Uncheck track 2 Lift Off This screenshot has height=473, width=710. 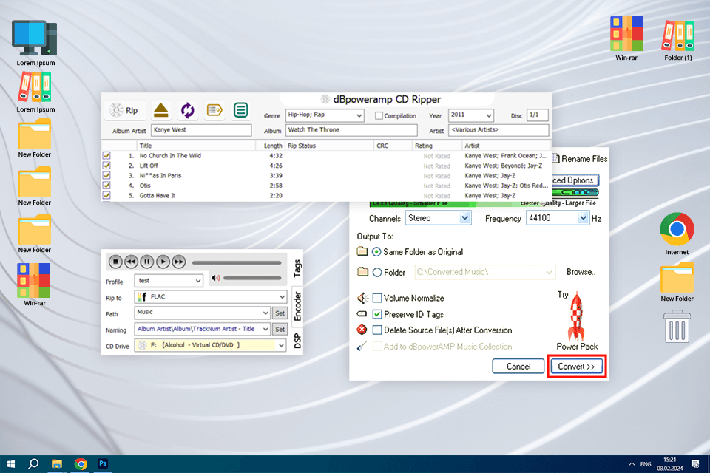coord(106,166)
